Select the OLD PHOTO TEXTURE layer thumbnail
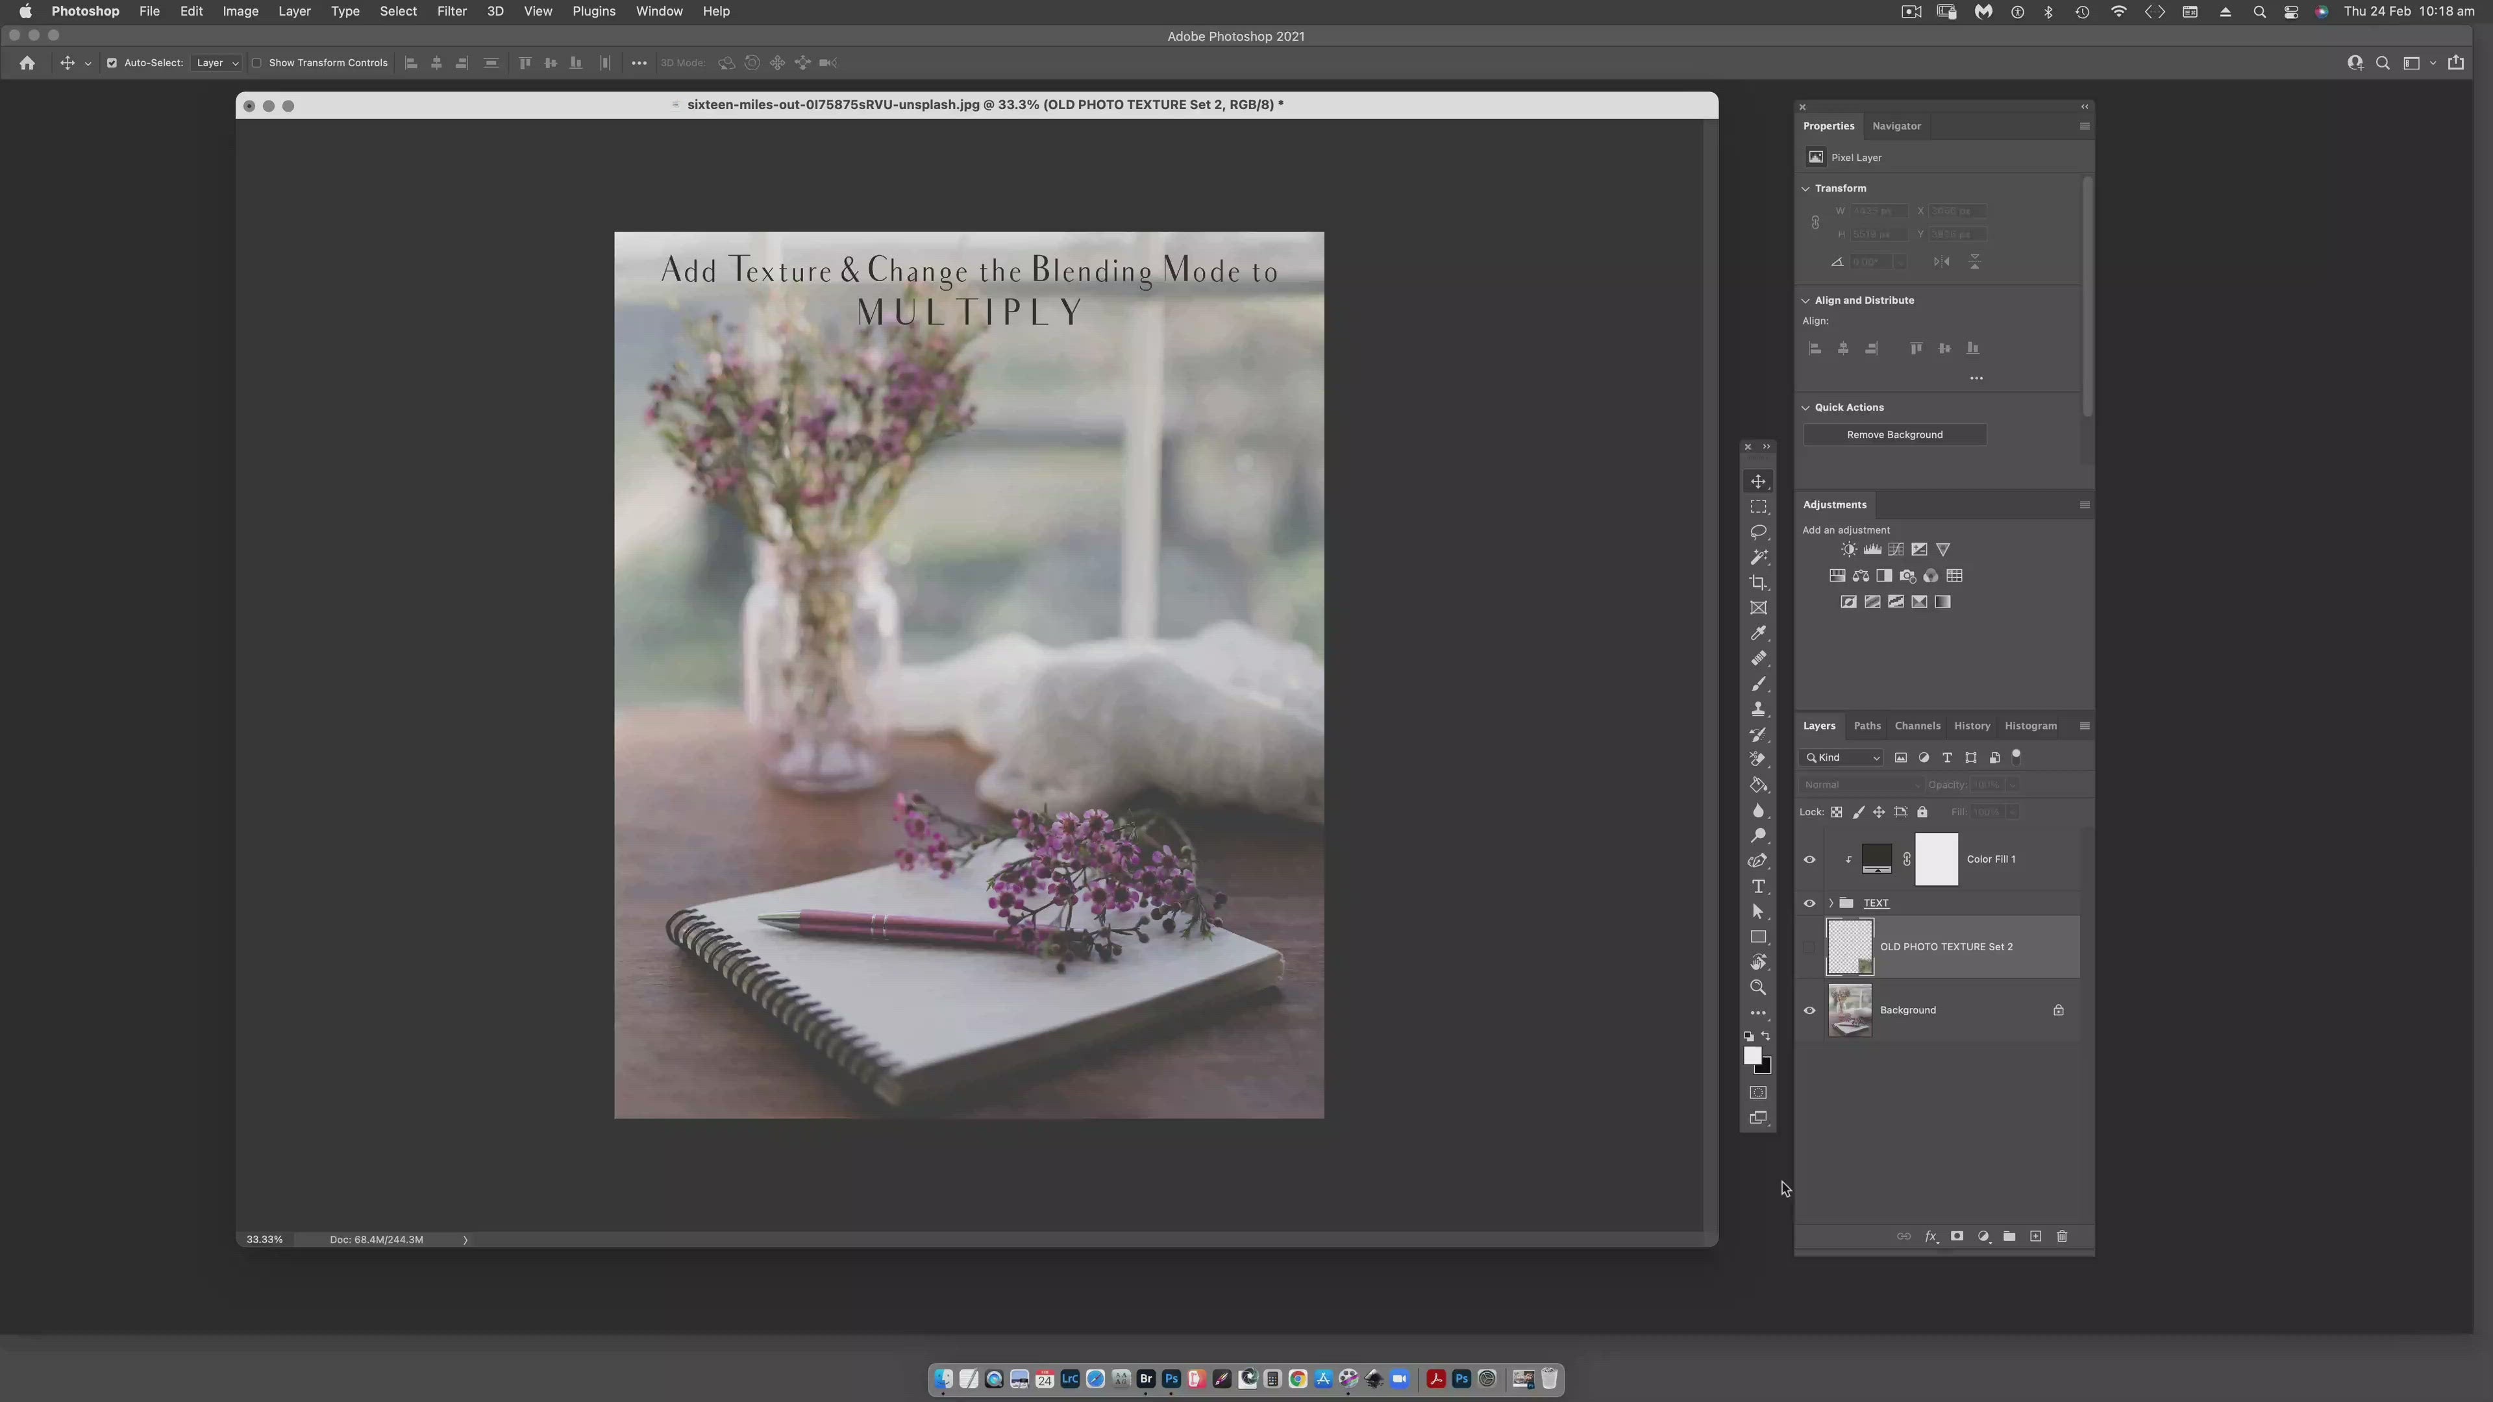Viewport: 2493px width, 1402px height. [1850, 947]
